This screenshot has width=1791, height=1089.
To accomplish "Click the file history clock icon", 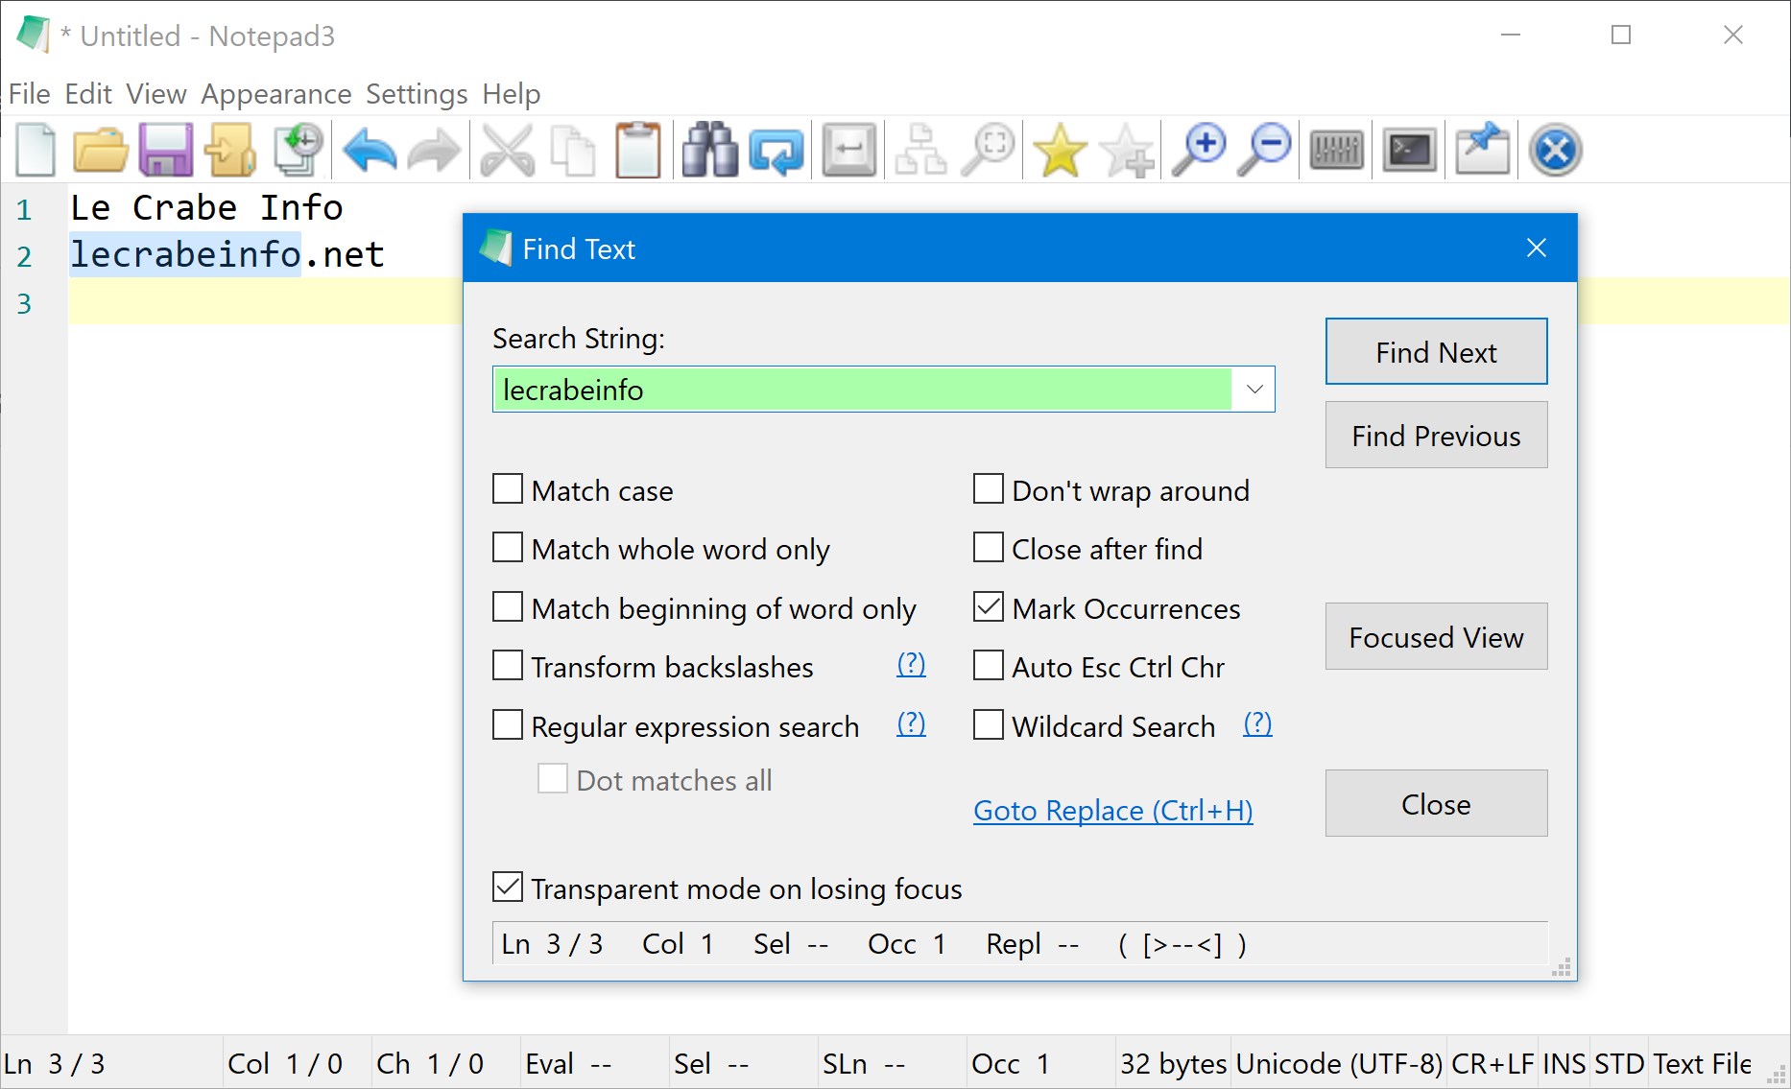I will 297,150.
